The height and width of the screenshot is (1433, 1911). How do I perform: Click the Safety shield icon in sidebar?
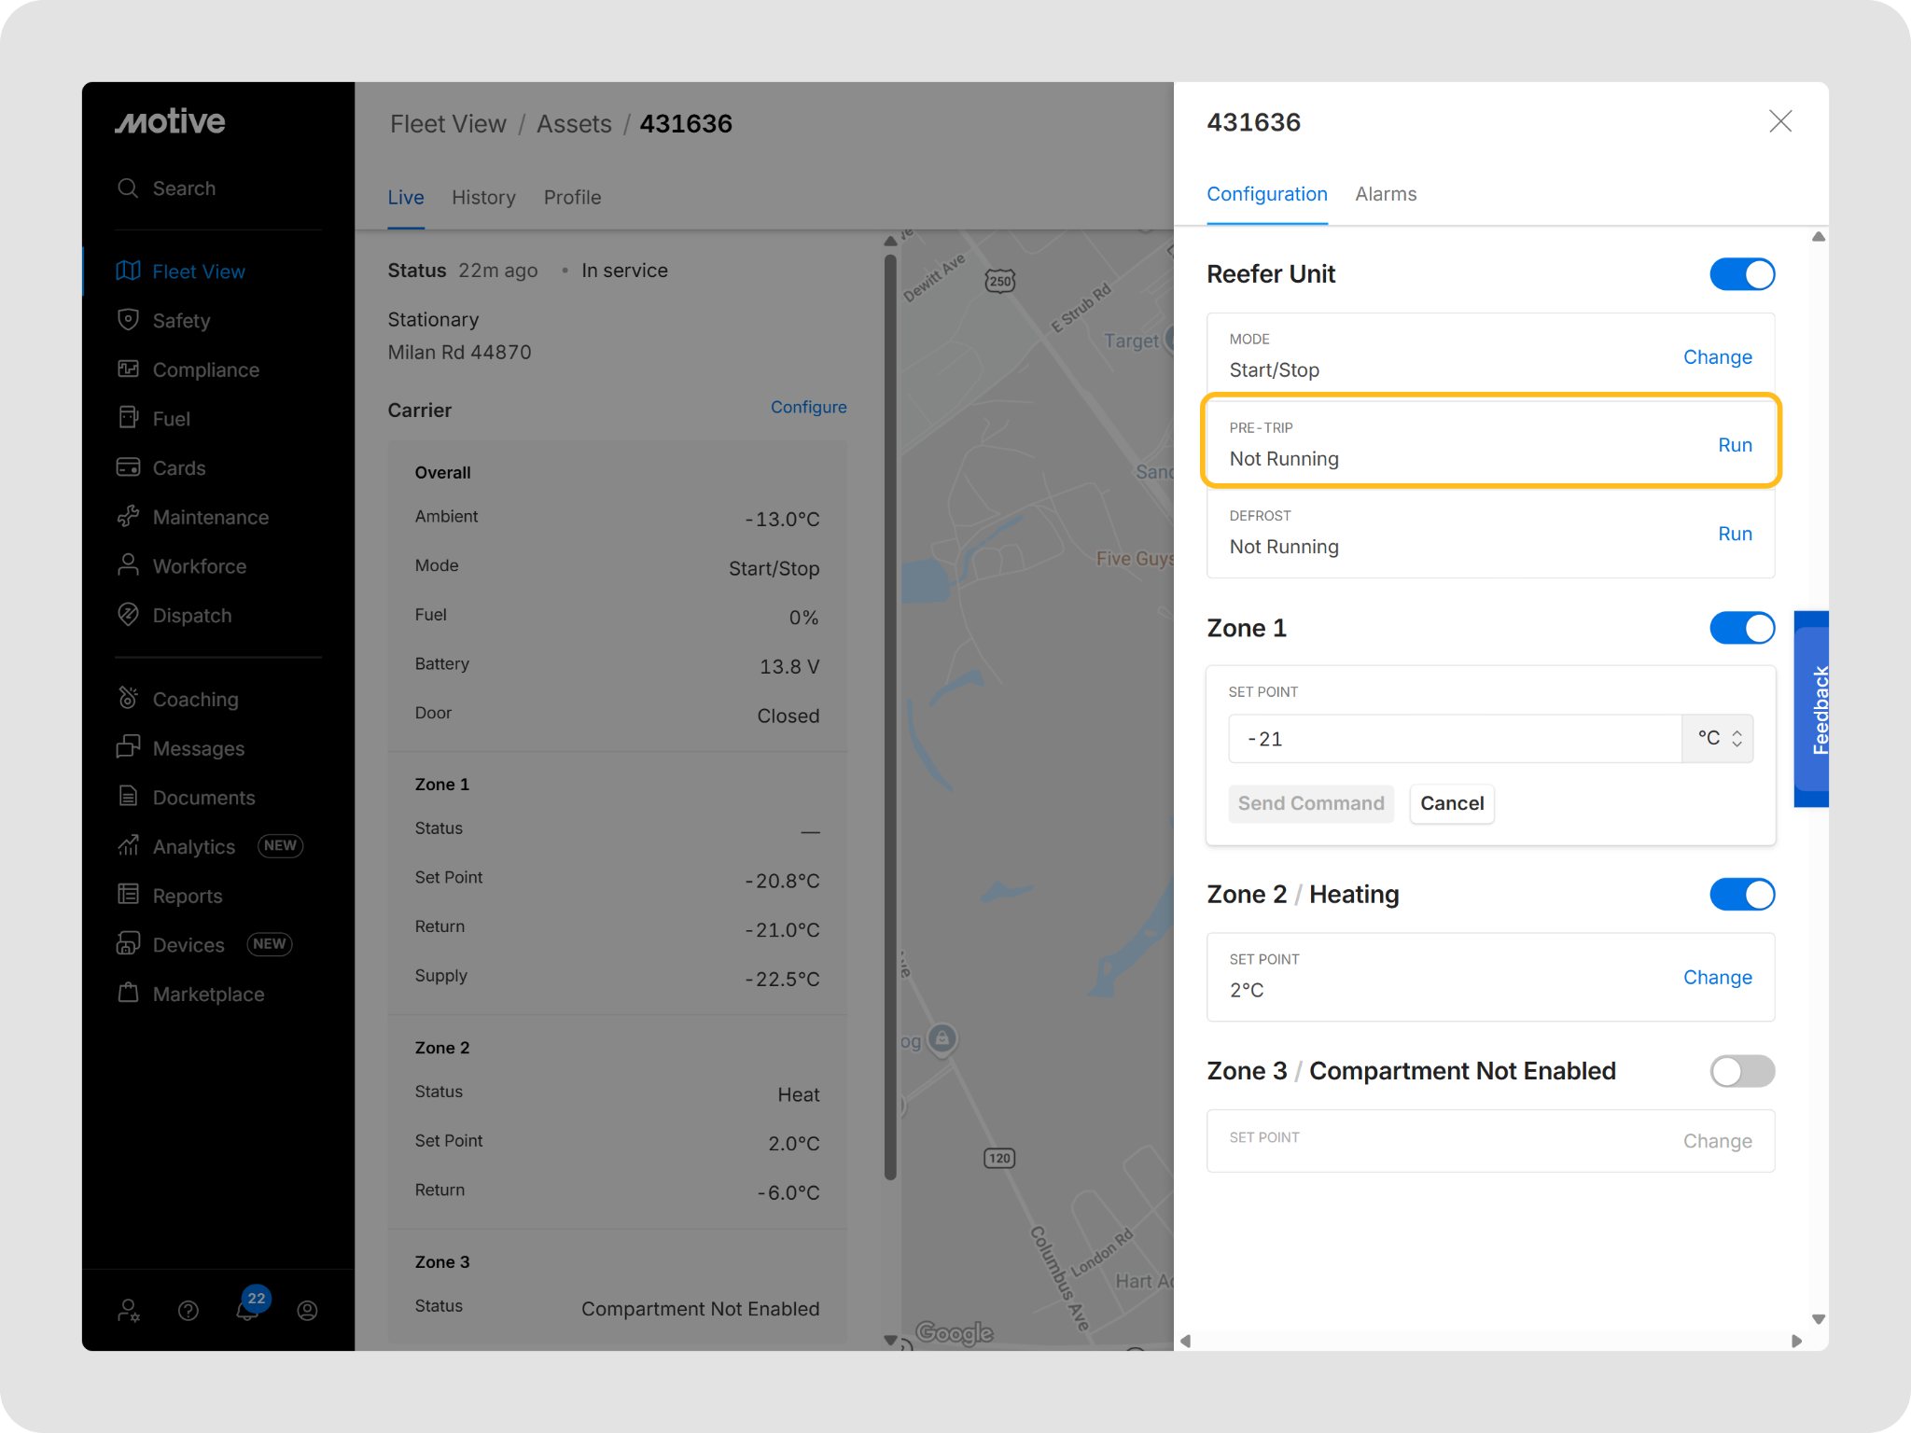point(128,320)
